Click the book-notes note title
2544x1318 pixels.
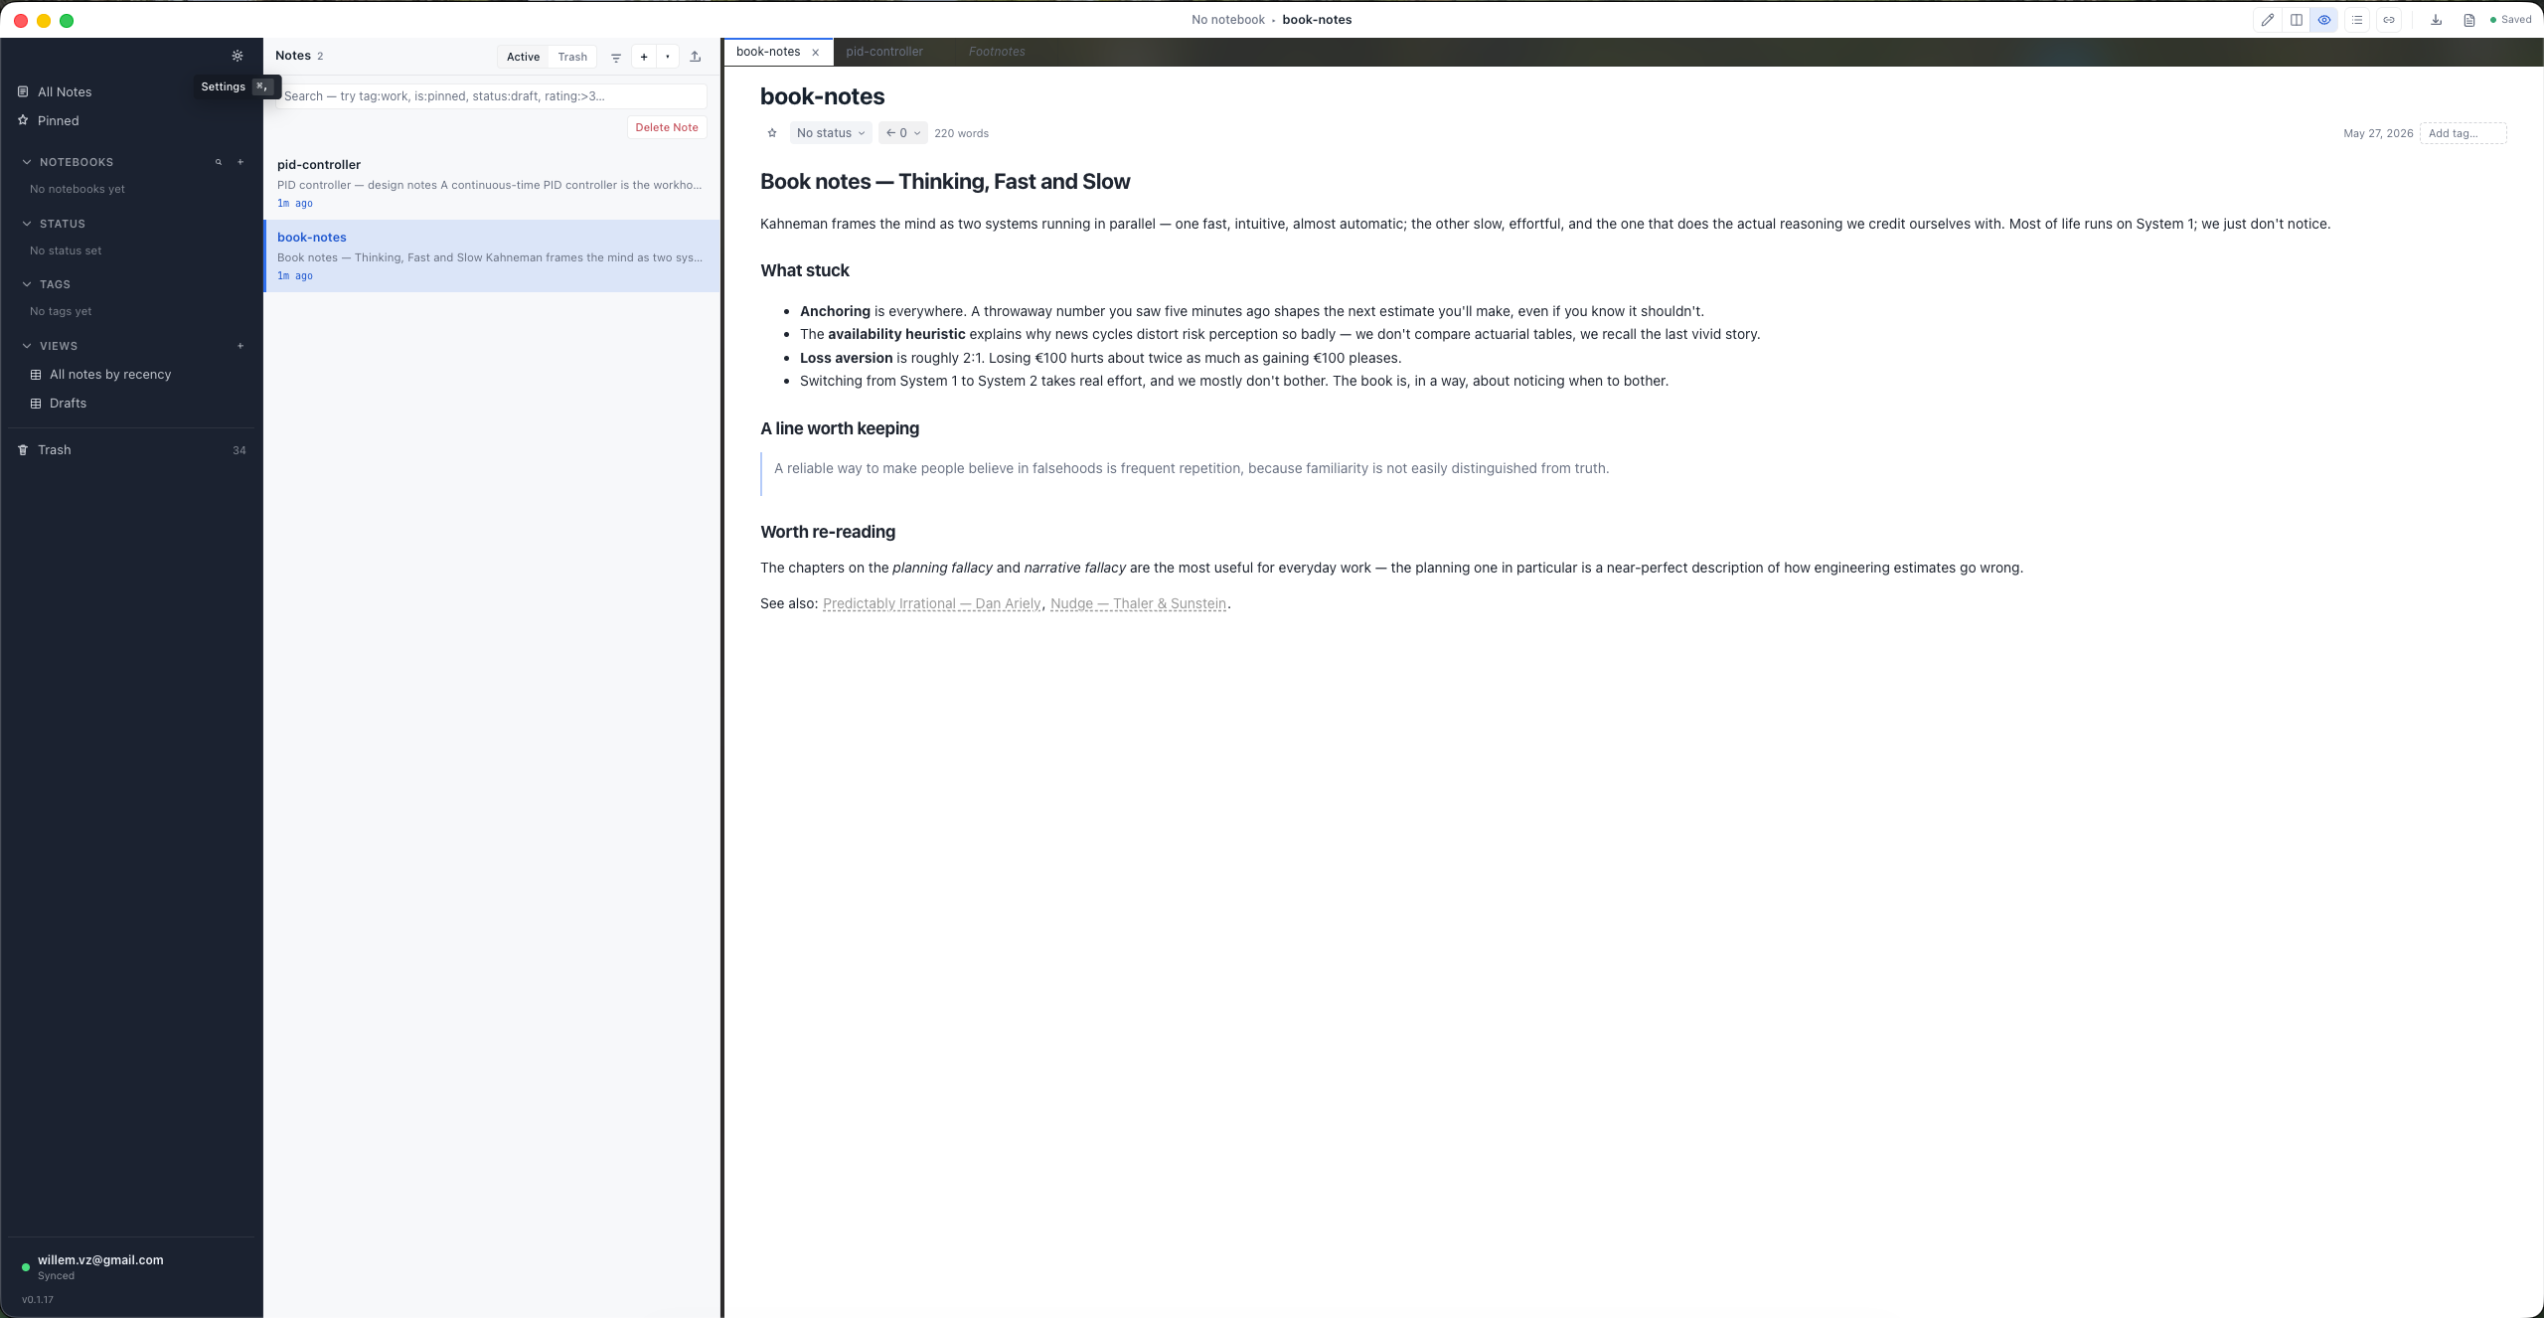pyautogui.click(x=823, y=96)
